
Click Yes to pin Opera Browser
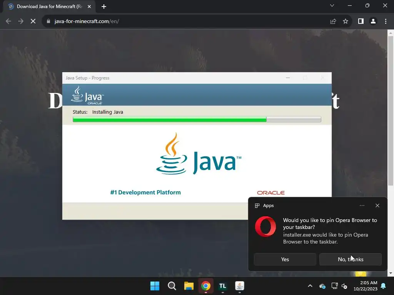[x=285, y=259]
